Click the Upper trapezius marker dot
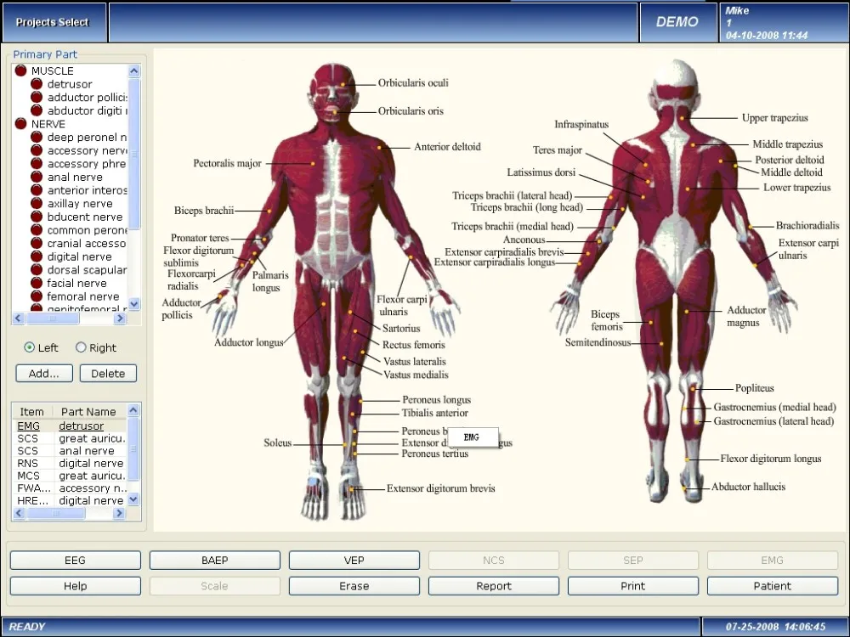Screen dimensions: 850x637 point(682,117)
